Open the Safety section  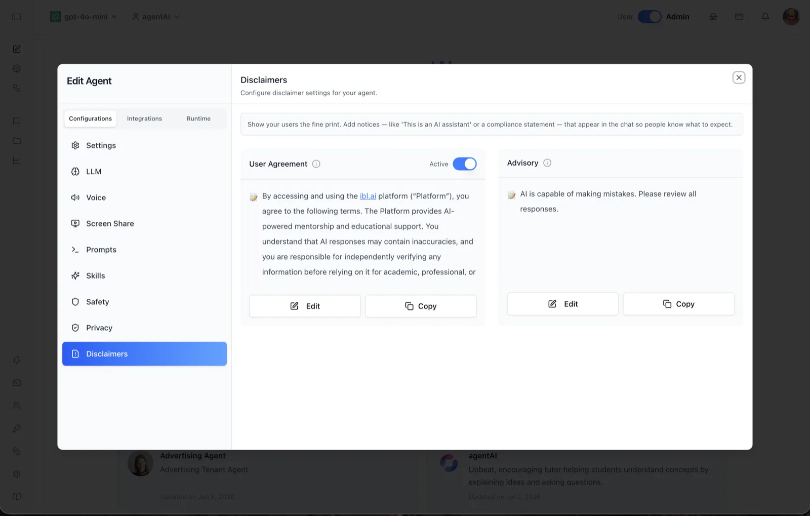tap(144, 302)
